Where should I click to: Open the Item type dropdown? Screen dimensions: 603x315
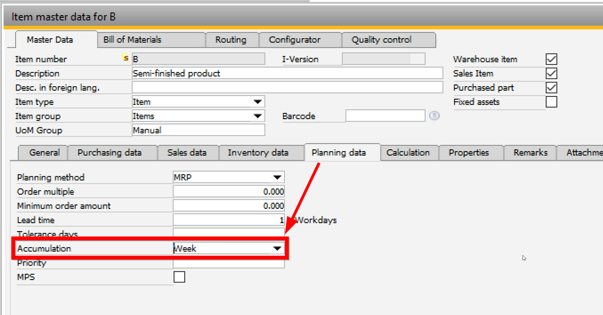[258, 101]
